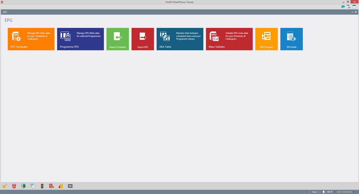The image size is (359, 194).
Task: Click the document eye view icon
Action: (x=349, y=7)
